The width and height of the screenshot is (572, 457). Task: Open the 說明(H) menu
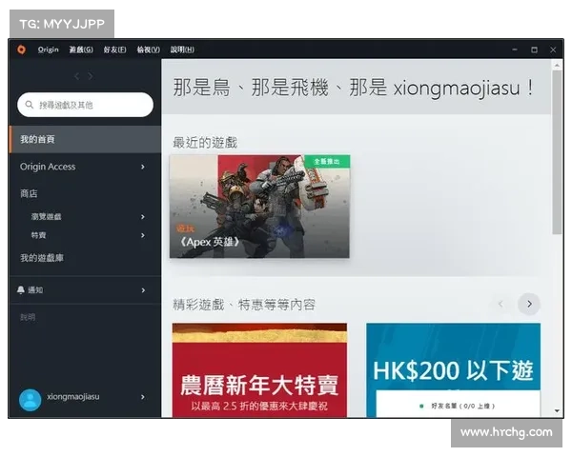tap(182, 50)
